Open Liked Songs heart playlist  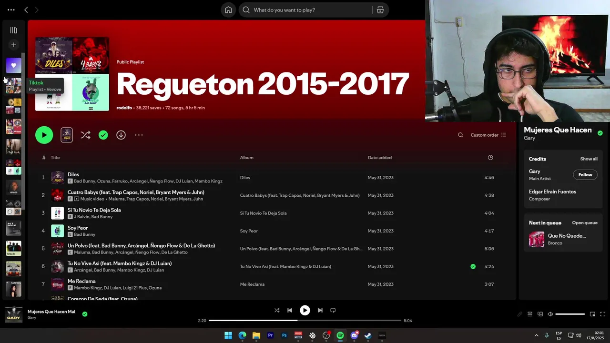13,66
